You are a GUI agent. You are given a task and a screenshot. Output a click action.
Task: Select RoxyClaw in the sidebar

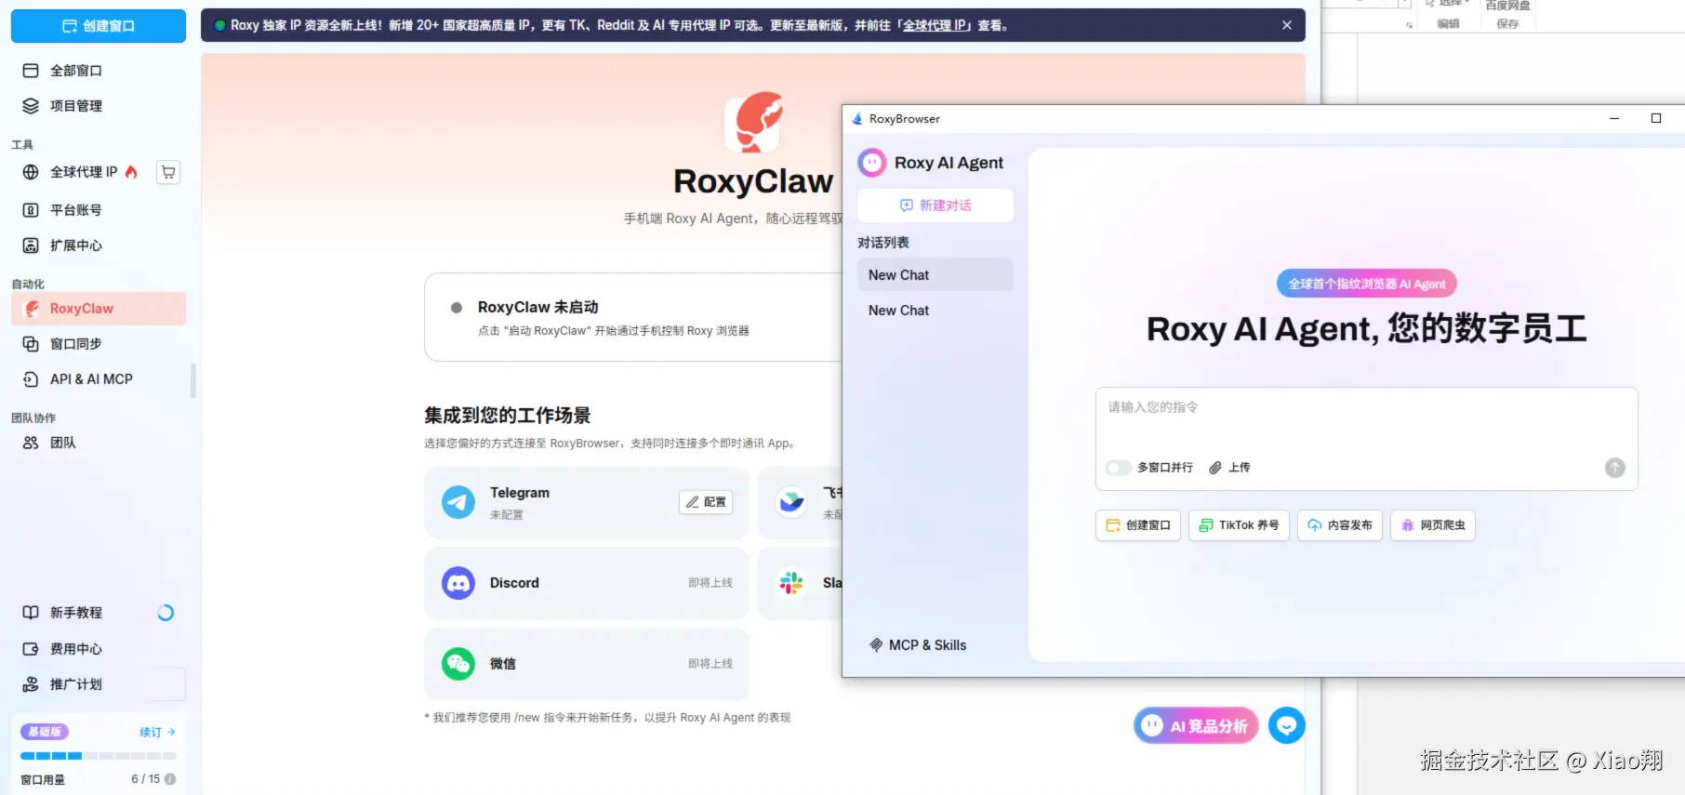pyautogui.click(x=99, y=309)
